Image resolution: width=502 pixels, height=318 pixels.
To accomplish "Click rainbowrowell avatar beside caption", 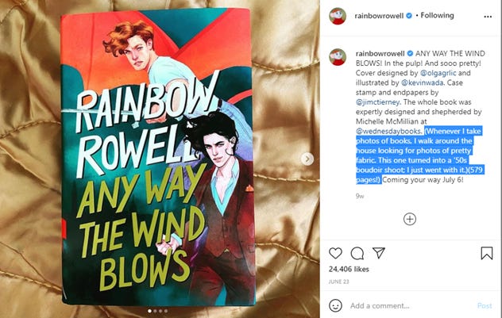I will click(338, 57).
